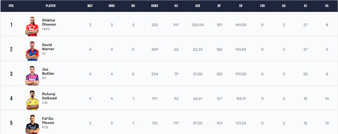Open Jos Buttler's player name link
The image size is (338, 134).
pyautogui.click(x=48, y=71)
